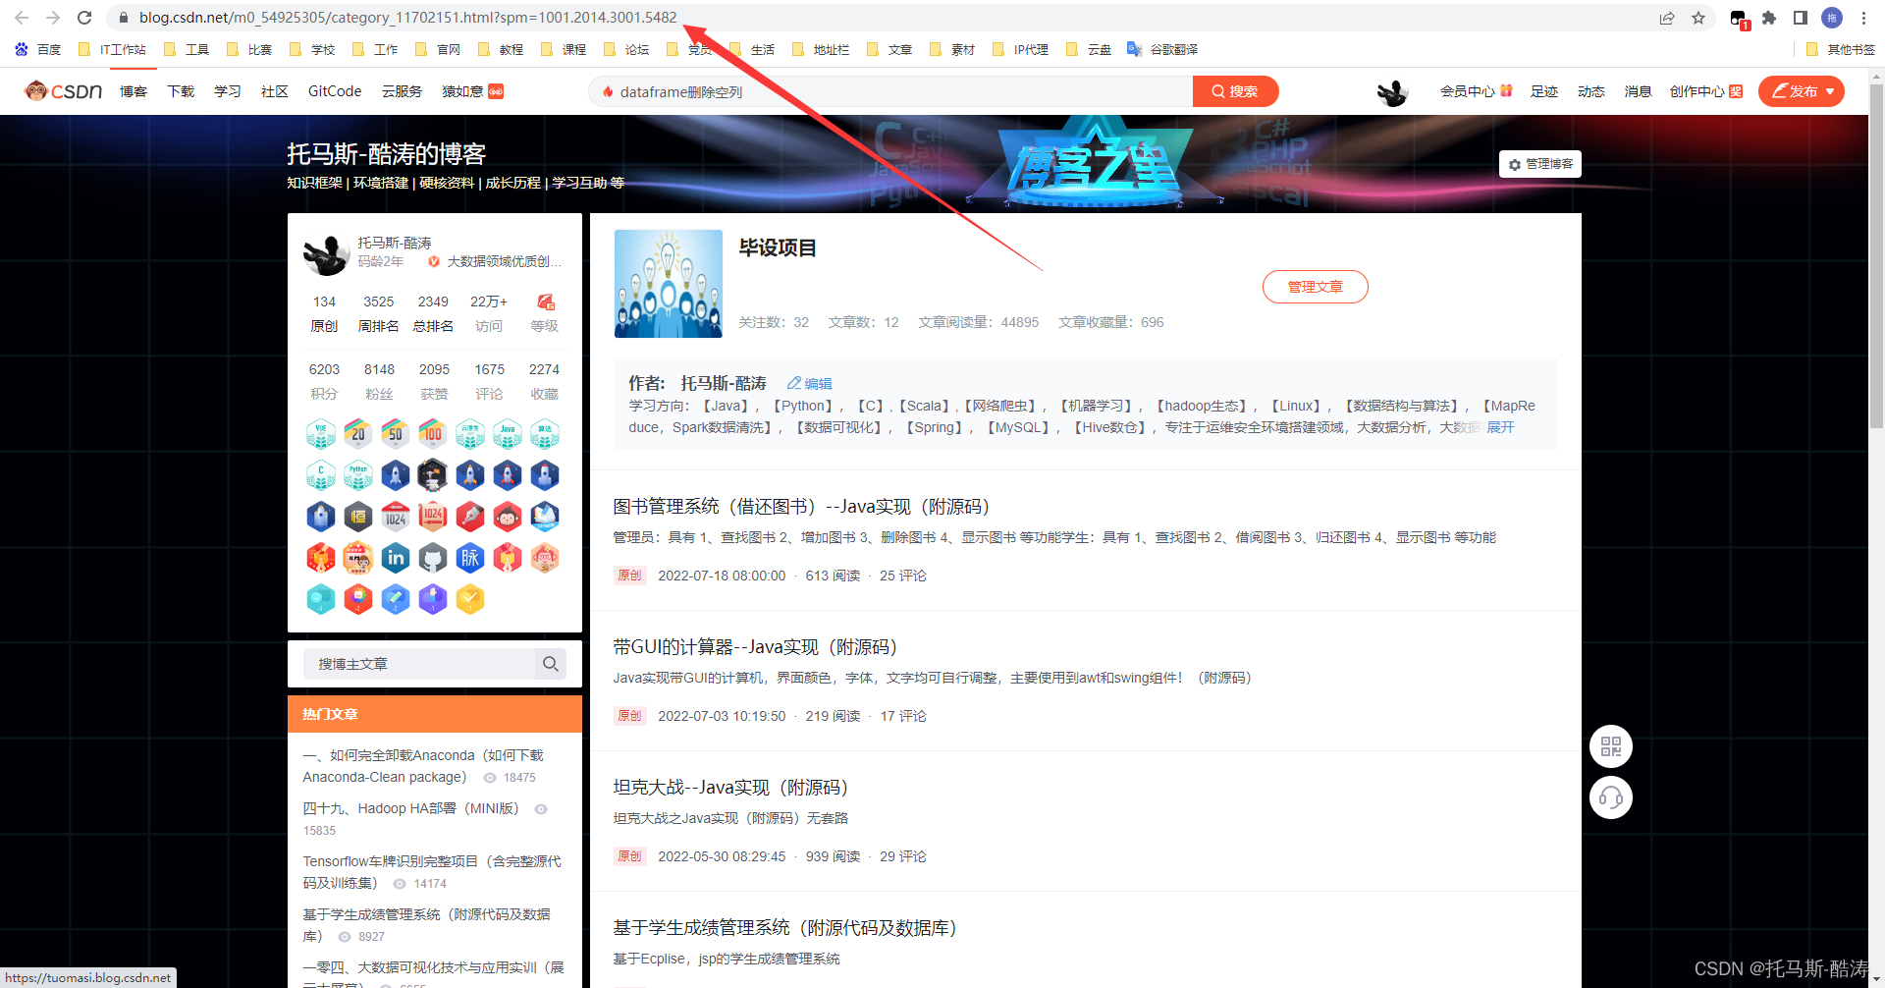Open the QR code floating panel
Screen dimensions: 1885x988
pos(1610,746)
